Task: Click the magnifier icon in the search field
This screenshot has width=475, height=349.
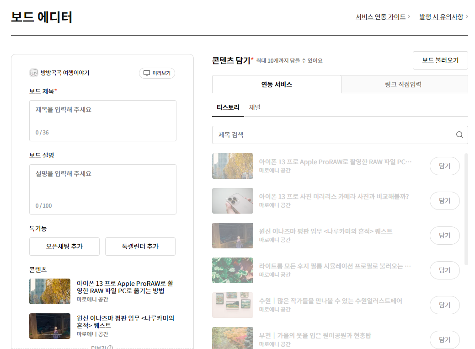Action: coord(459,135)
